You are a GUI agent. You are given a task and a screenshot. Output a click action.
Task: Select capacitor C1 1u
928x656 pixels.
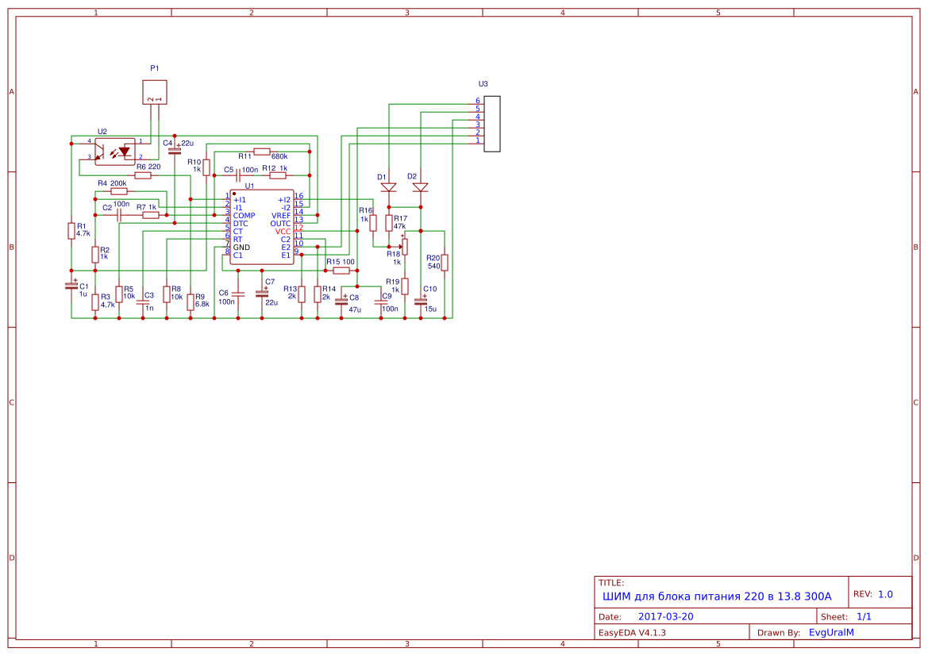[x=71, y=286]
